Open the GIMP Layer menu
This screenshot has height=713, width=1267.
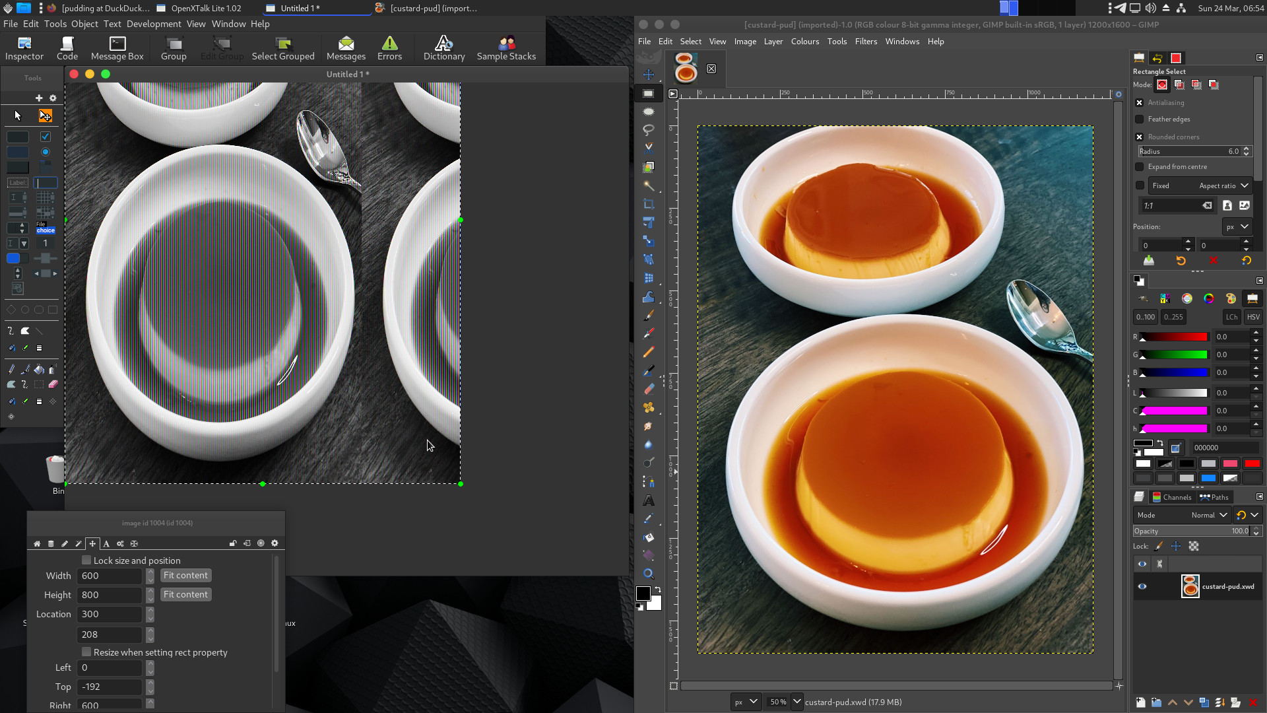point(773,41)
